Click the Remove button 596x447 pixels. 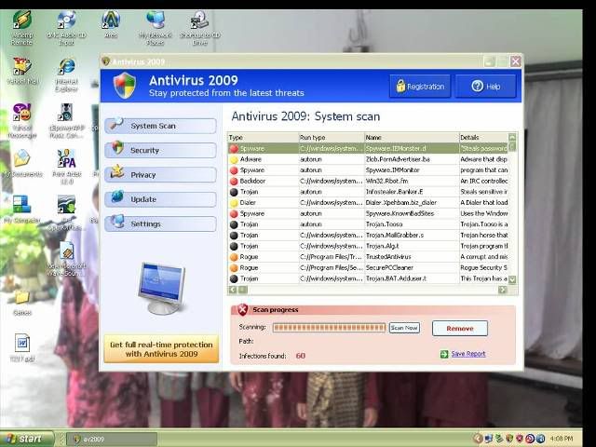(x=459, y=329)
